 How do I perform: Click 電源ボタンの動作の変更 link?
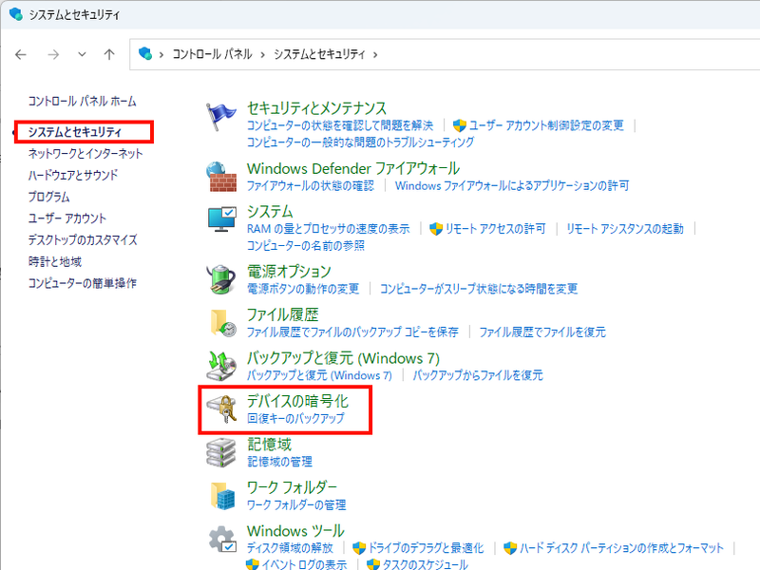click(303, 289)
